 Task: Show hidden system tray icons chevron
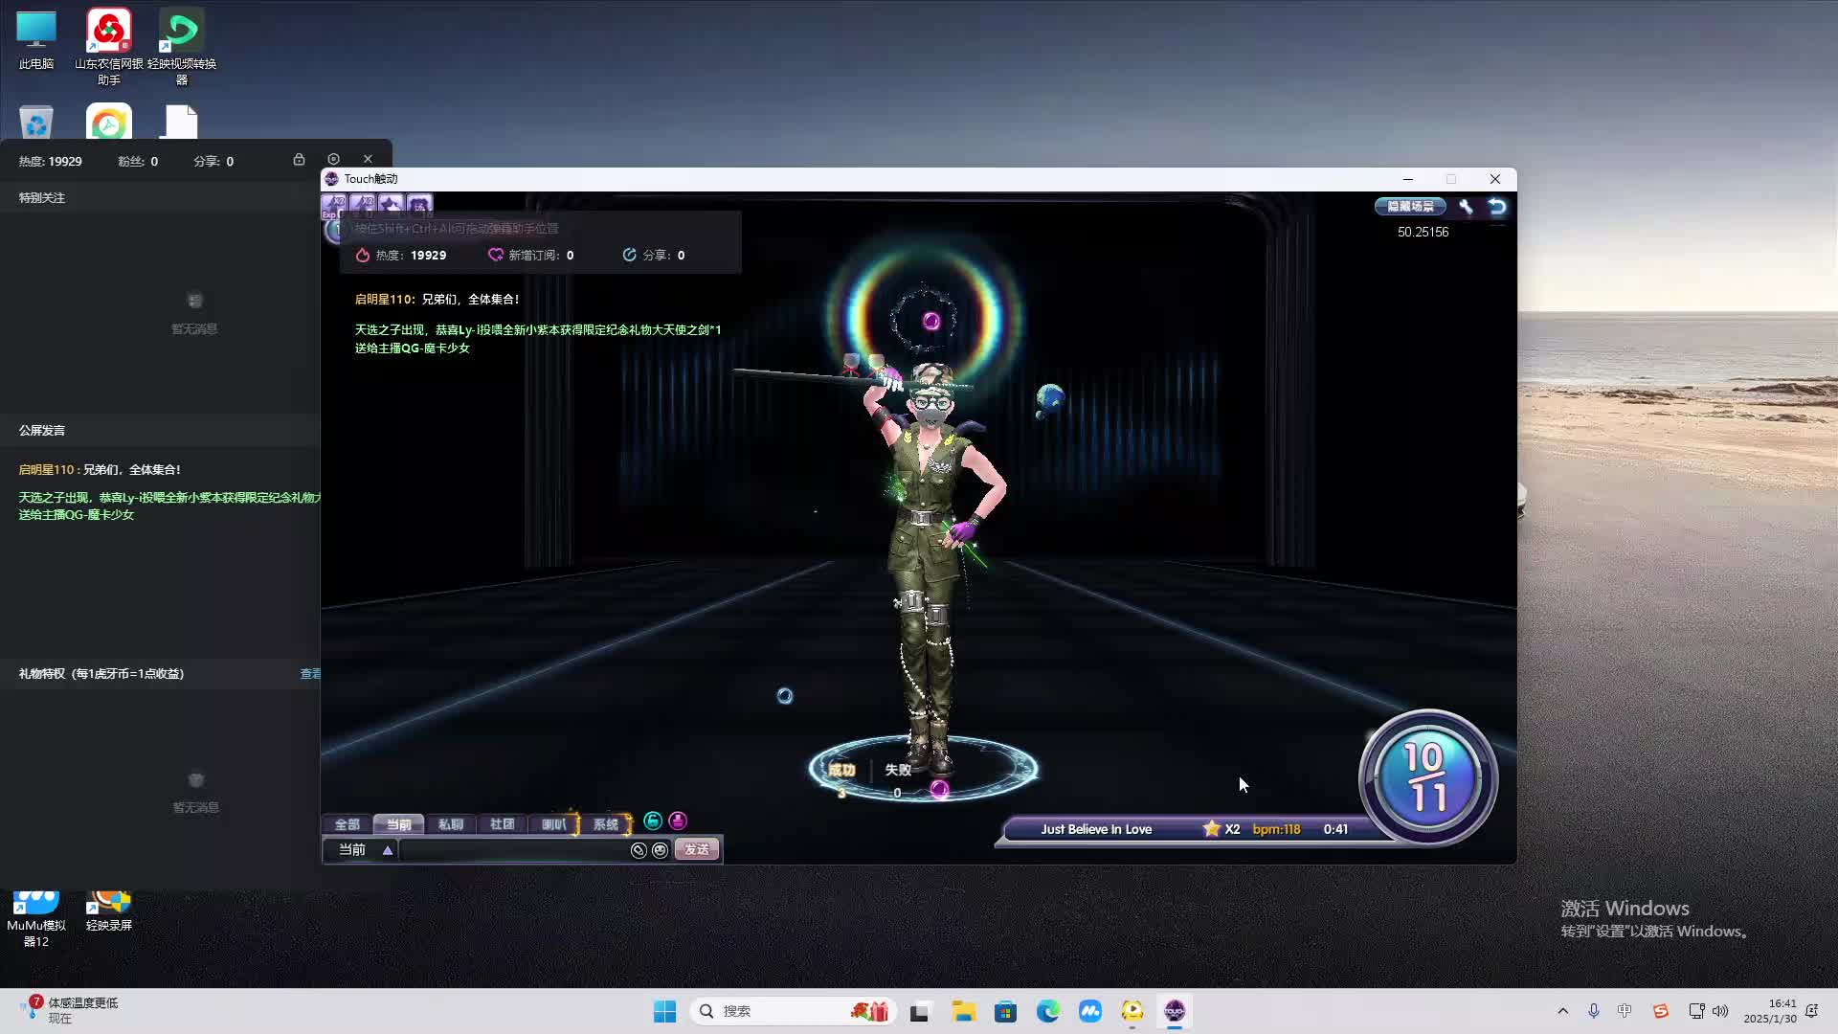(1563, 1011)
